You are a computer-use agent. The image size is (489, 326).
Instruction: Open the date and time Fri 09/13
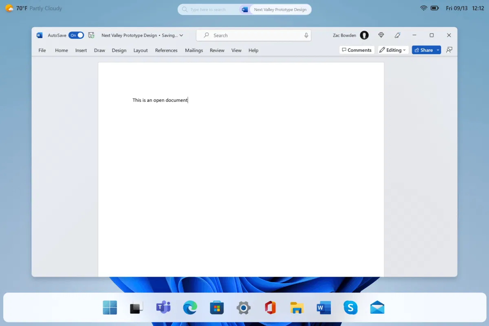tap(465, 8)
